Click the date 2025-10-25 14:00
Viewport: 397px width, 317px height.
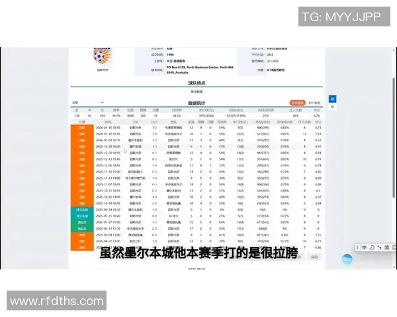coord(108,197)
